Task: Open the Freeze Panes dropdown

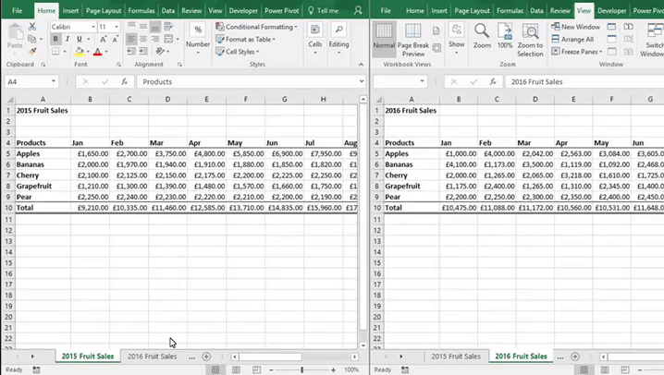Action: coord(579,52)
